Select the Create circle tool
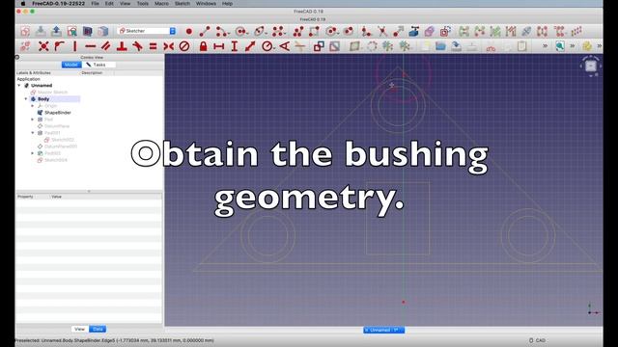Screen dimensions: 618x347 click(x=240, y=32)
